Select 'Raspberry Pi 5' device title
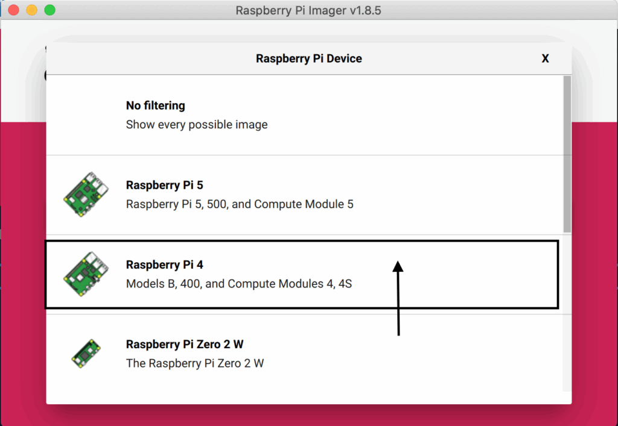The width and height of the screenshot is (618, 426). tap(164, 185)
